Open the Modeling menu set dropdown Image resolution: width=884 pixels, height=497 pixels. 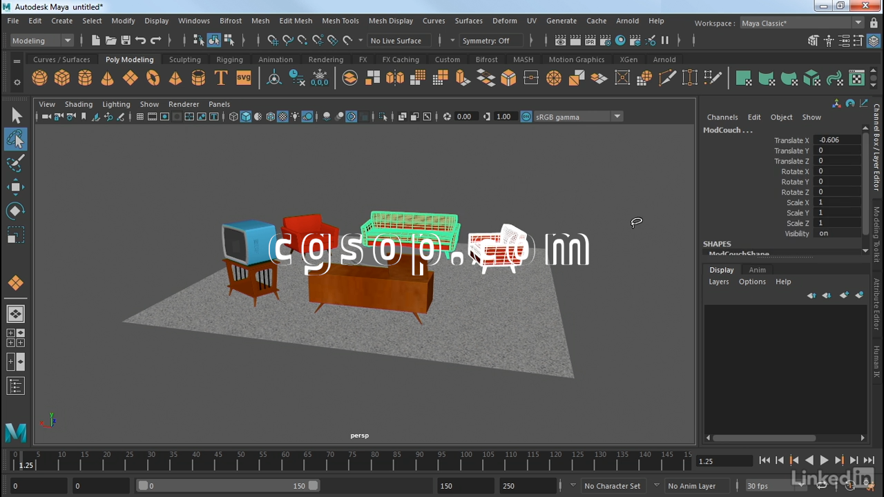coord(41,41)
